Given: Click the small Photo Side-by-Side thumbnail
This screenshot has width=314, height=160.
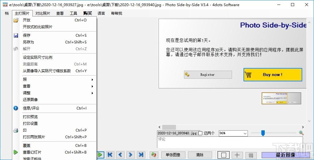Looking at the screenshot, I should [281, 98].
